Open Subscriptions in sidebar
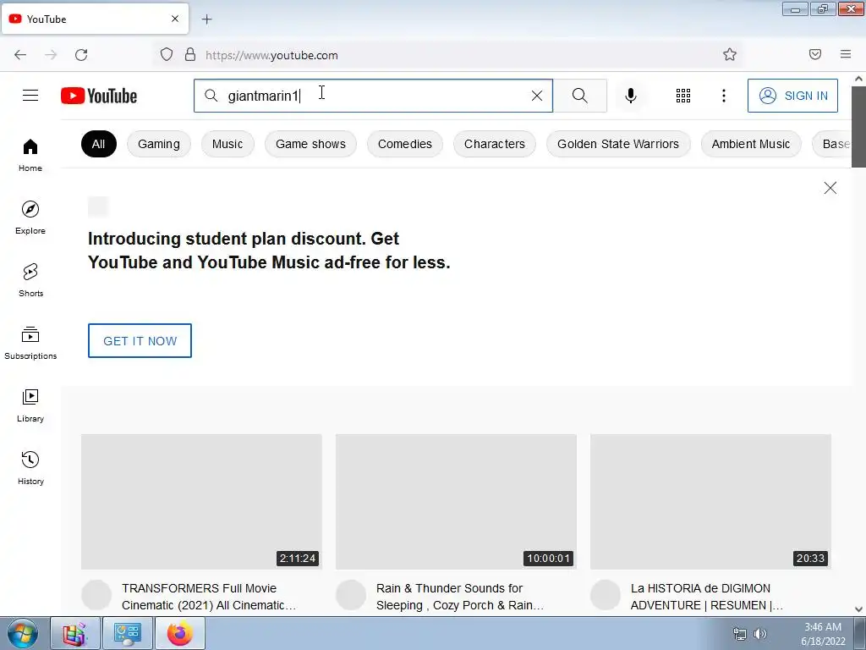This screenshot has width=866, height=650. coord(30,343)
